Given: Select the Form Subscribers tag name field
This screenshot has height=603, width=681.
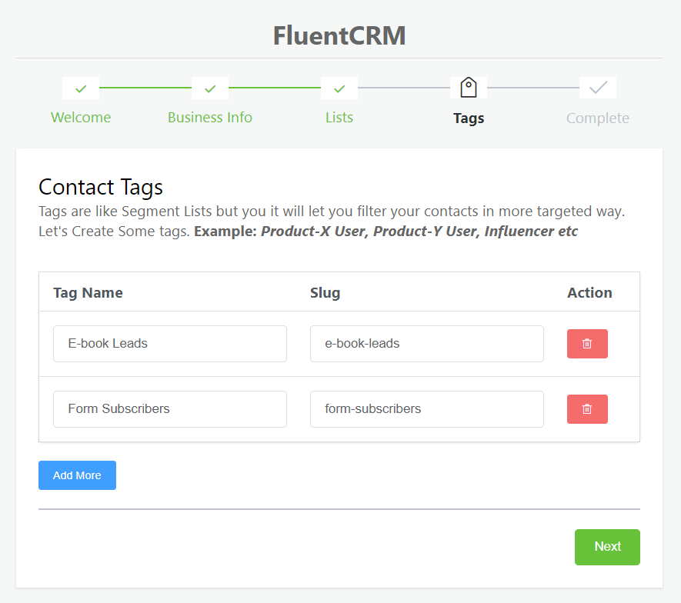Looking at the screenshot, I should click(x=169, y=408).
